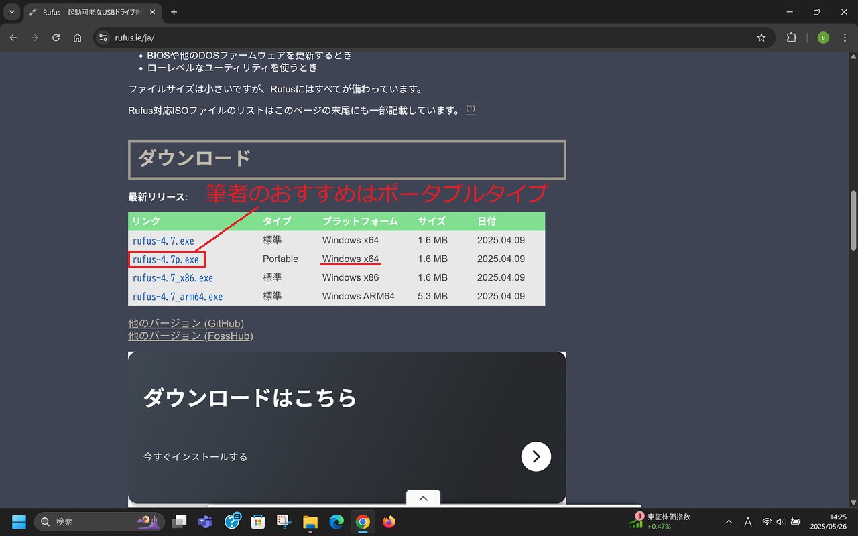Click the browser back arrow
The width and height of the screenshot is (858, 536).
(x=13, y=38)
